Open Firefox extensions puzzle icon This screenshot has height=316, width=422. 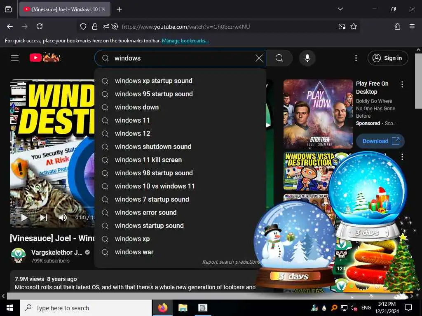(397, 26)
